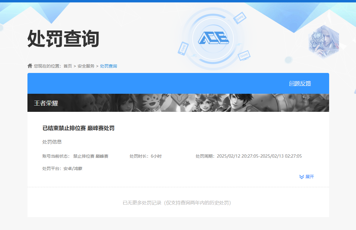Select 处罚平台：安卓/鸿蒙 text
Screen dimensions: 356x230
pos(62,169)
